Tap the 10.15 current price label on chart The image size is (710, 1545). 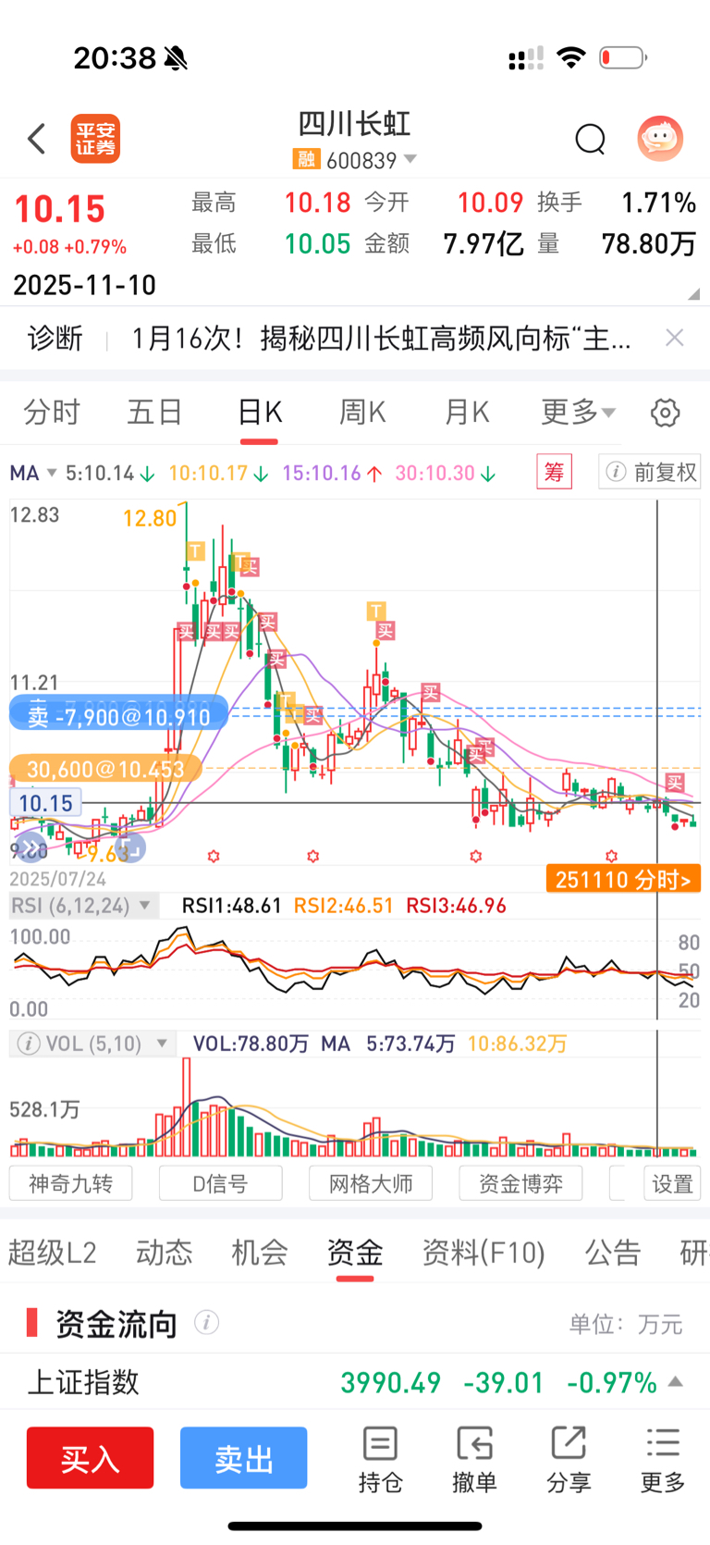pyautogui.click(x=44, y=803)
